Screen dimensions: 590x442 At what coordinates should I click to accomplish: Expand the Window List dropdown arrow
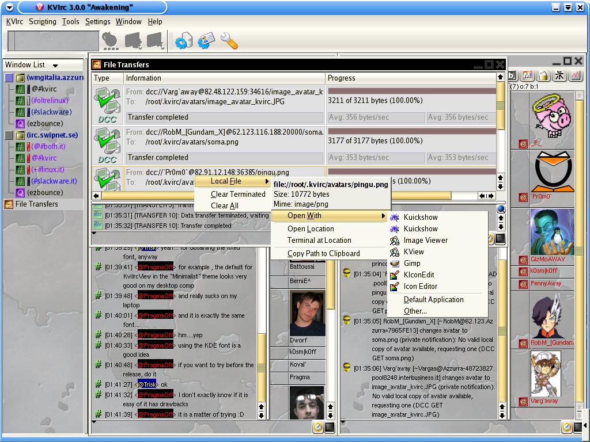point(55,66)
